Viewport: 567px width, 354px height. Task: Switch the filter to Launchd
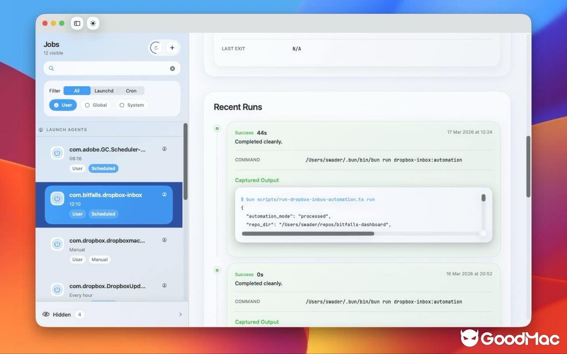click(104, 91)
